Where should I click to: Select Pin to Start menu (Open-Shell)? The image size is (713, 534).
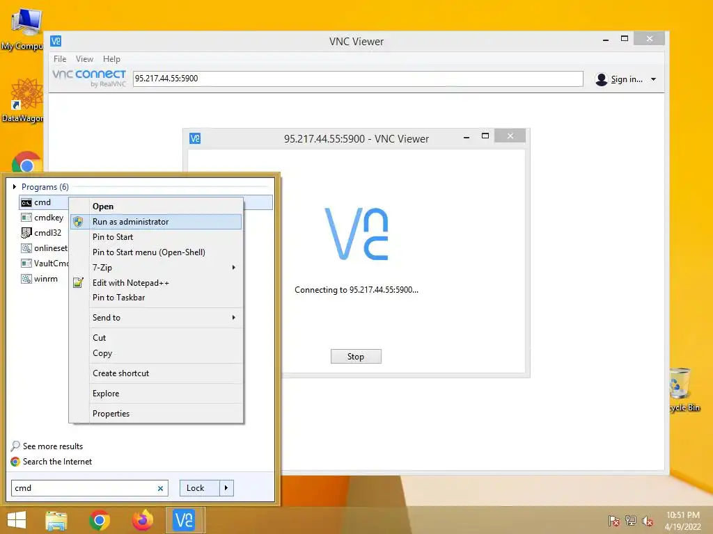coord(156,252)
